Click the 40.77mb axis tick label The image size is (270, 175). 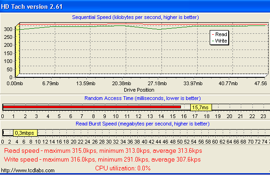(x=228, y=83)
